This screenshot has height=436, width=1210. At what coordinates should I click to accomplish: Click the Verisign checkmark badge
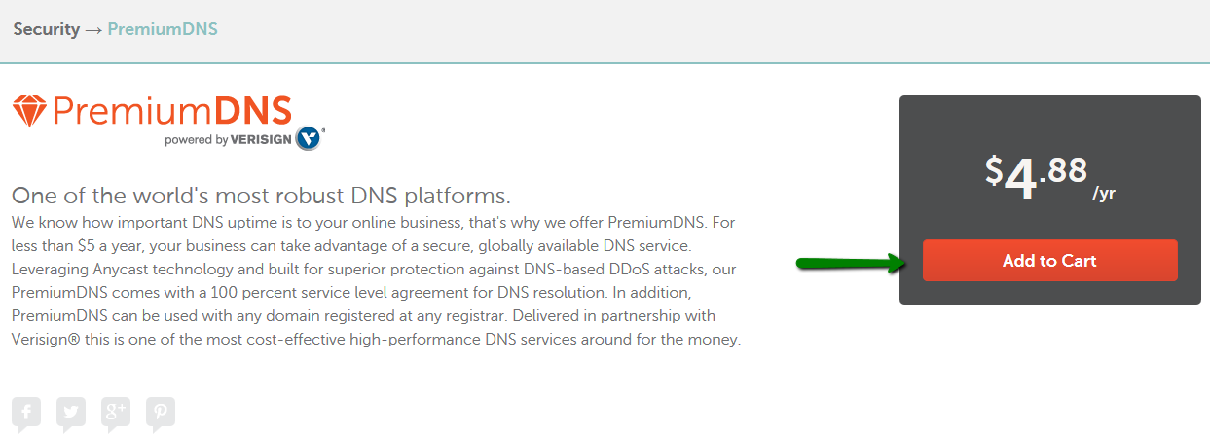click(x=310, y=138)
